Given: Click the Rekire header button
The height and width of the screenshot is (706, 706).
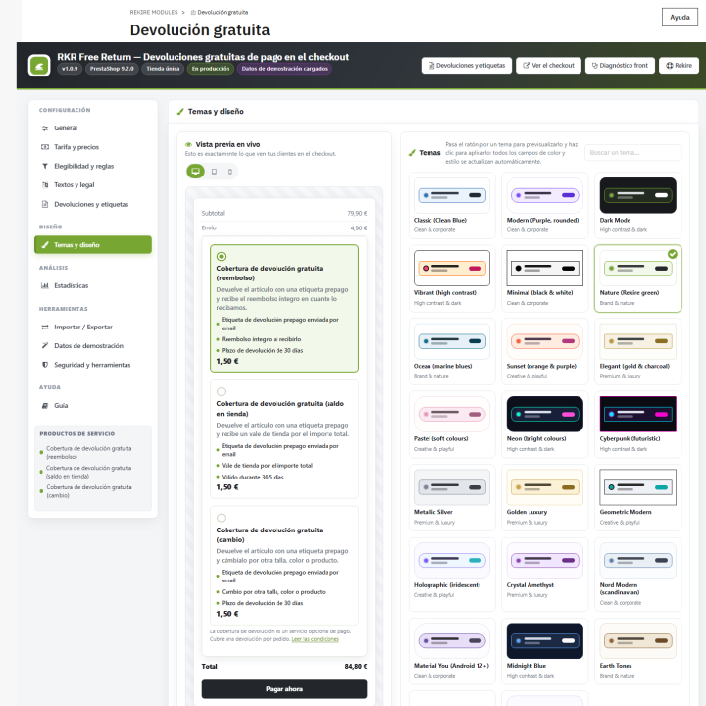Looking at the screenshot, I should point(679,66).
